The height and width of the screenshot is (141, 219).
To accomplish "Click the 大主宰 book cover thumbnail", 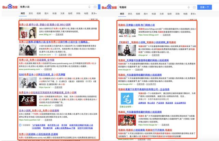I will click(28, 101).
